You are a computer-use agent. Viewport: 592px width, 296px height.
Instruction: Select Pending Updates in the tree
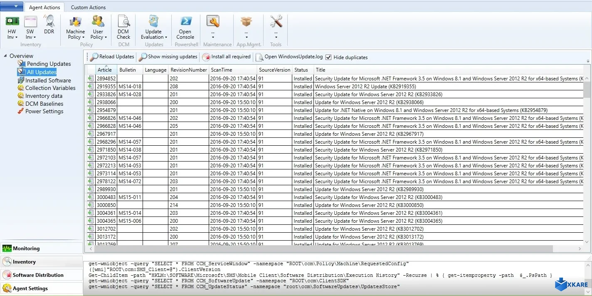tap(49, 64)
